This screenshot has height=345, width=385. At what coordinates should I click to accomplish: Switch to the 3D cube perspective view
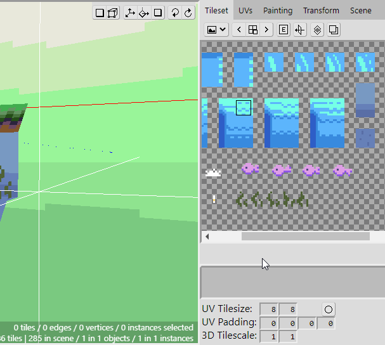tap(113, 13)
